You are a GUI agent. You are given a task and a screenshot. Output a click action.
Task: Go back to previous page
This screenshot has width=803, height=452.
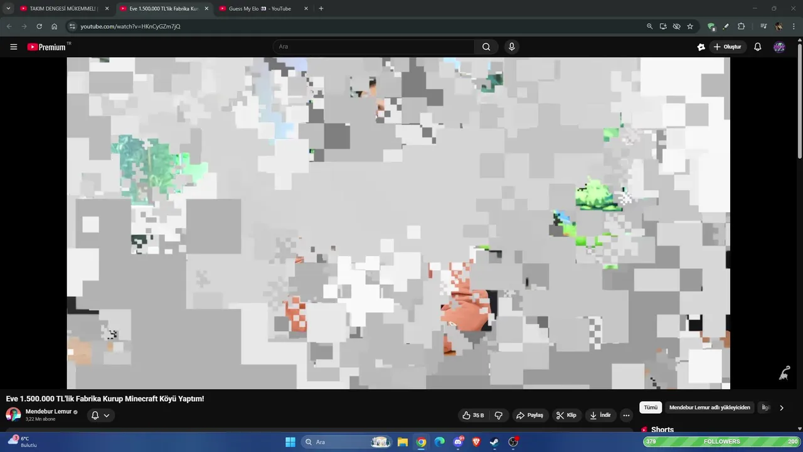(x=9, y=26)
